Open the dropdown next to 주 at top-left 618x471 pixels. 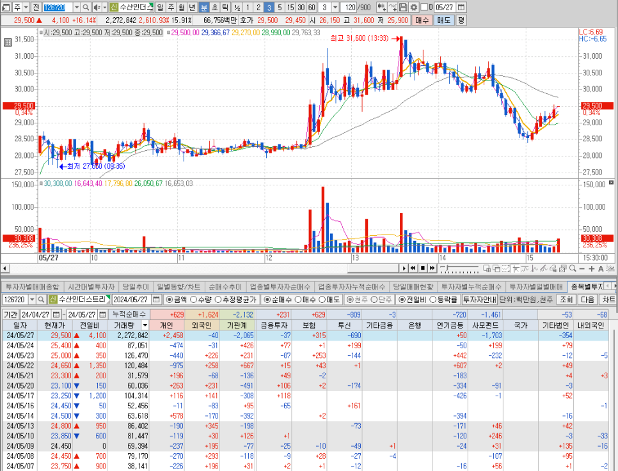point(26,7)
